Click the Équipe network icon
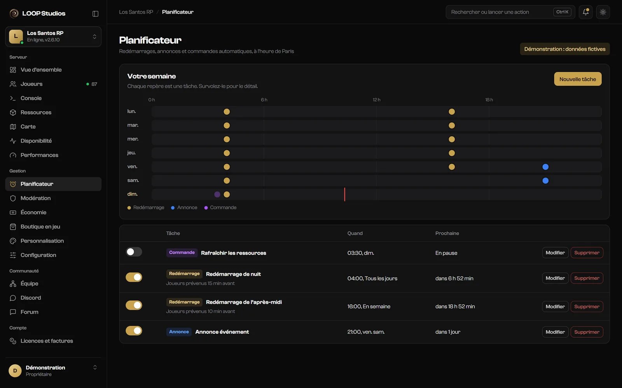The height and width of the screenshot is (388, 622). point(13,284)
